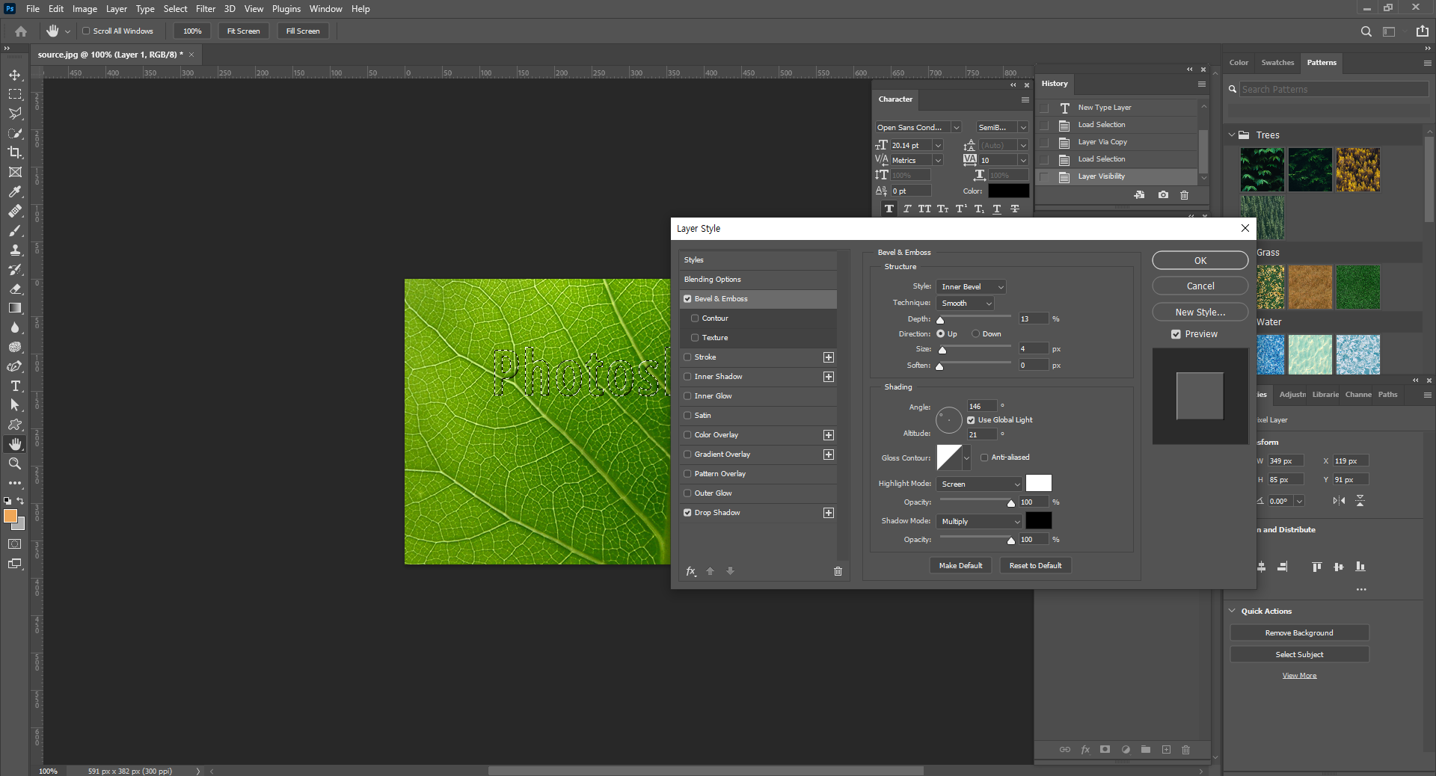
Task: Open font family dropdown Open Sans Cond
Action: [x=956, y=128]
